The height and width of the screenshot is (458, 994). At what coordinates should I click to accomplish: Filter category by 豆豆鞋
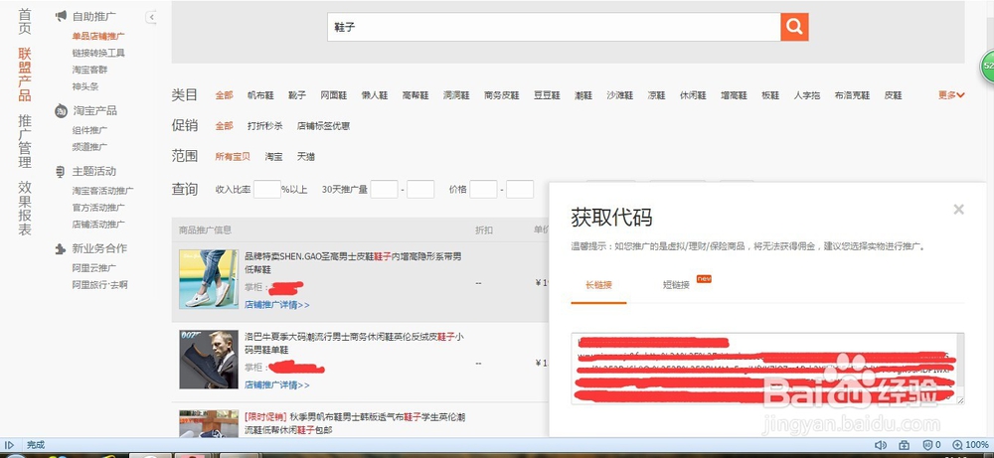pyautogui.click(x=547, y=95)
